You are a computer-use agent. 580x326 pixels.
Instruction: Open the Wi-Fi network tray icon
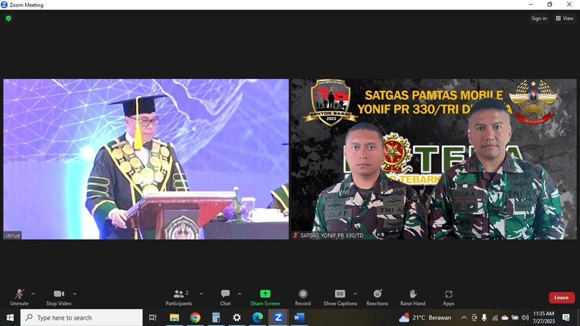(x=494, y=318)
